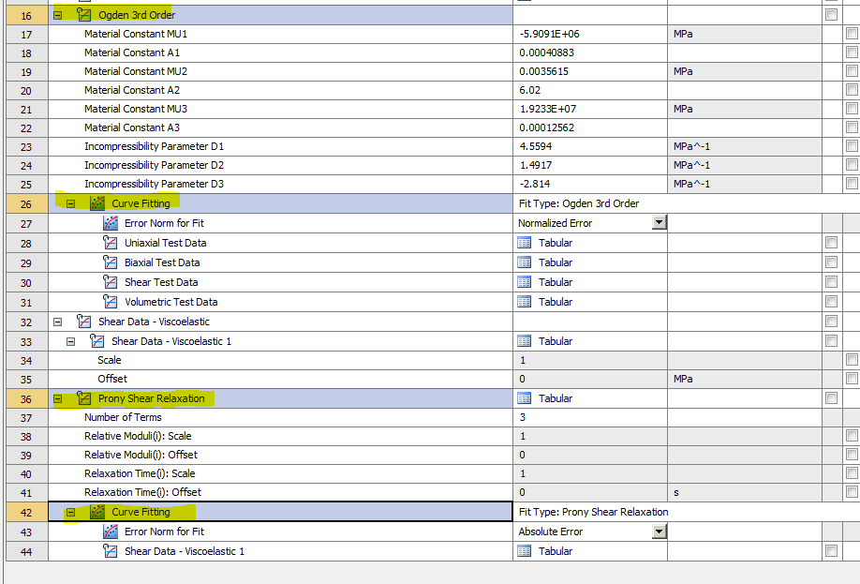
Task: Open the Normalized Error dropdown arrow
Action: tap(659, 223)
